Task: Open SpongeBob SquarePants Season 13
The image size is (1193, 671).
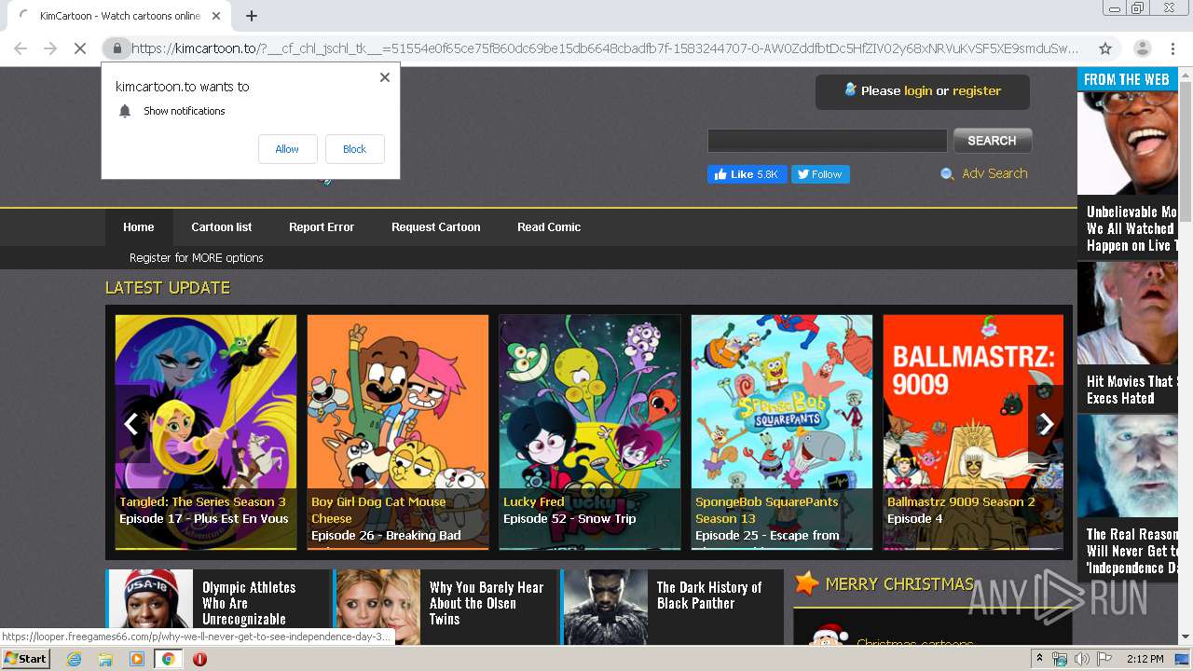Action: [782, 431]
